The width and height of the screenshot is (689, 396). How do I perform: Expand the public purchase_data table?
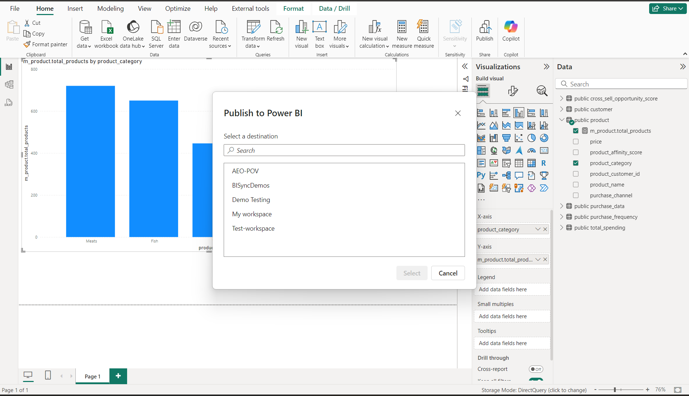coord(562,206)
